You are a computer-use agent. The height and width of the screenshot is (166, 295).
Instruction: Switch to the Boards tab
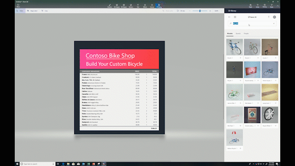tap(238, 34)
